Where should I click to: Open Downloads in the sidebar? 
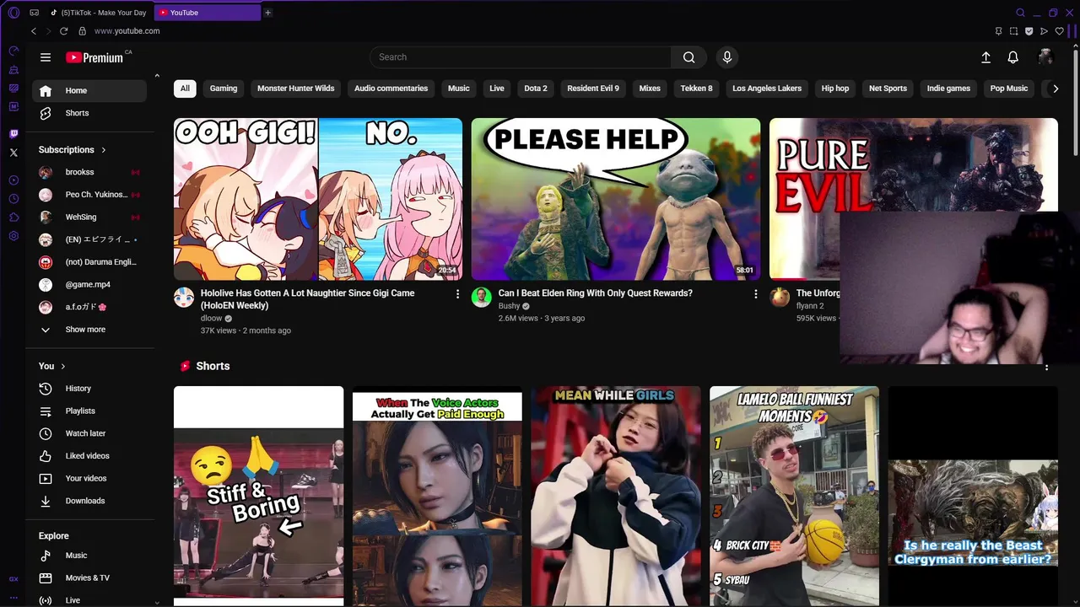tap(89, 501)
